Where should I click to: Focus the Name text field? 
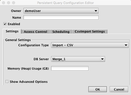click(x=61, y=17)
